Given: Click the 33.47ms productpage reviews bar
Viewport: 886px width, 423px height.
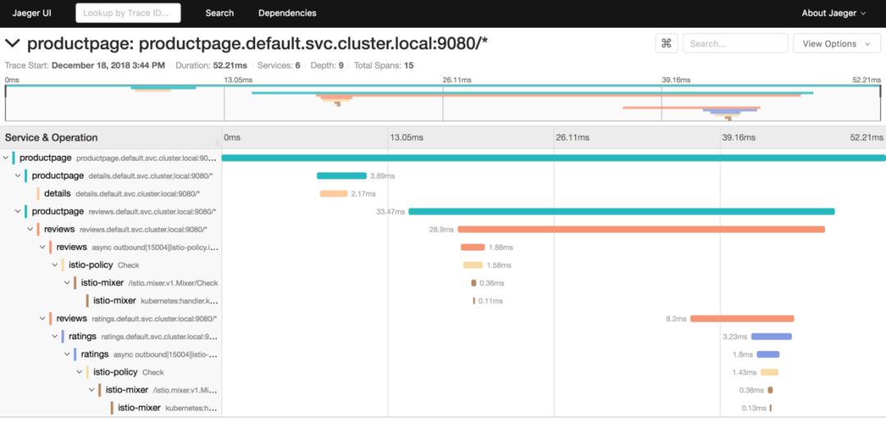Looking at the screenshot, I should (622, 211).
